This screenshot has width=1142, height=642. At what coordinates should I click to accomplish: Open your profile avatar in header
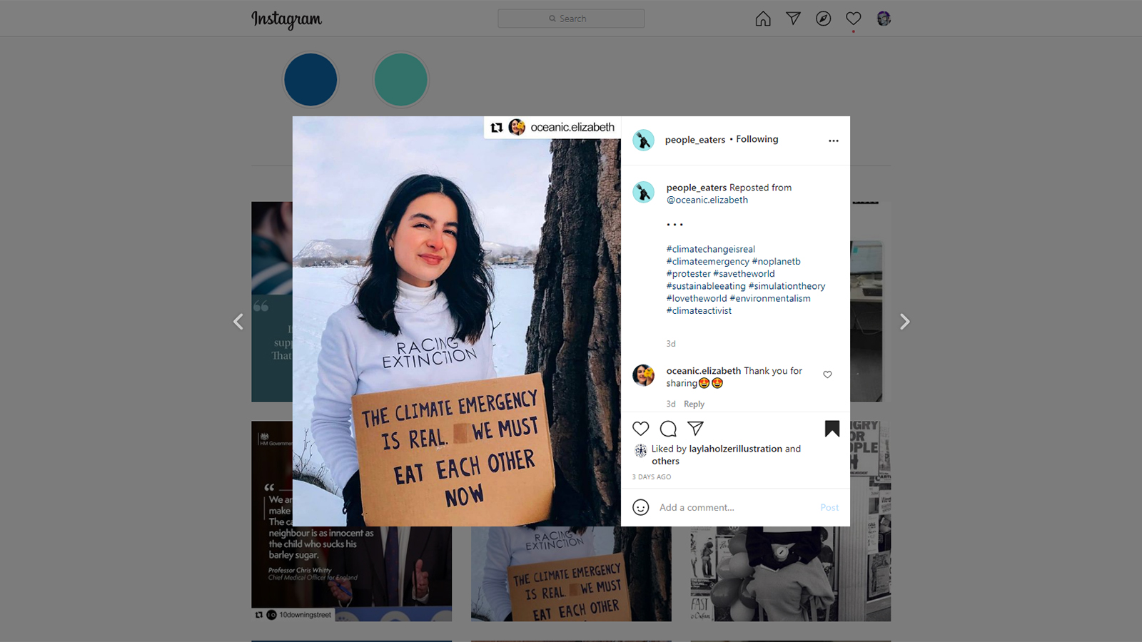pos(884,19)
